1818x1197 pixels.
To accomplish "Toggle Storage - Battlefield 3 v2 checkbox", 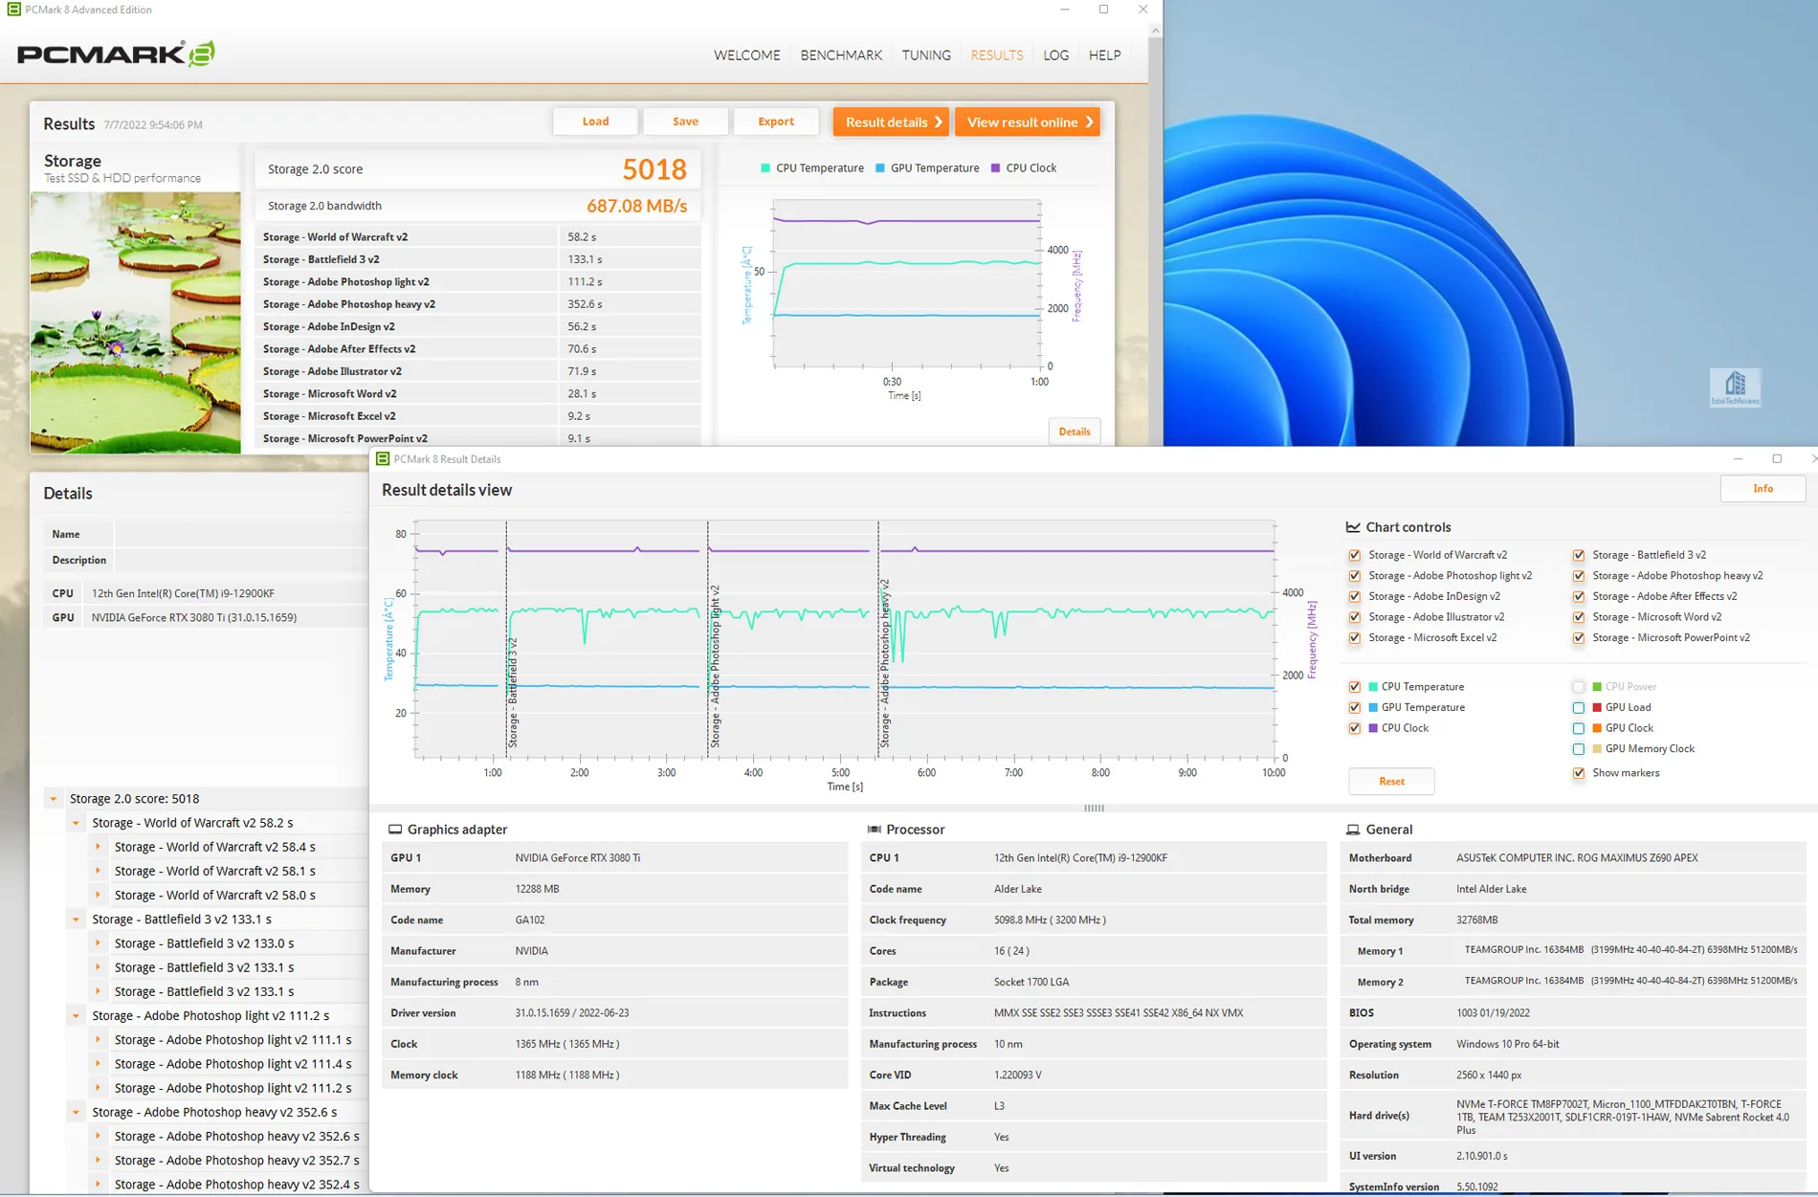I will tap(1579, 555).
